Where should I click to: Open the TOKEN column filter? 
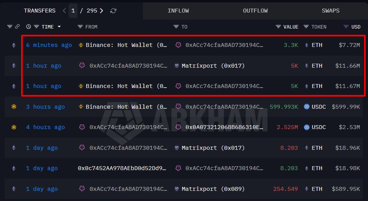pyautogui.click(x=306, y=27)
